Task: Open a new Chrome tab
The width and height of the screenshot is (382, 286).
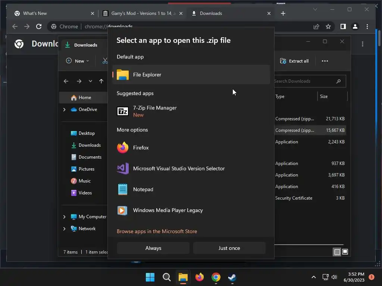Action: 283,13
